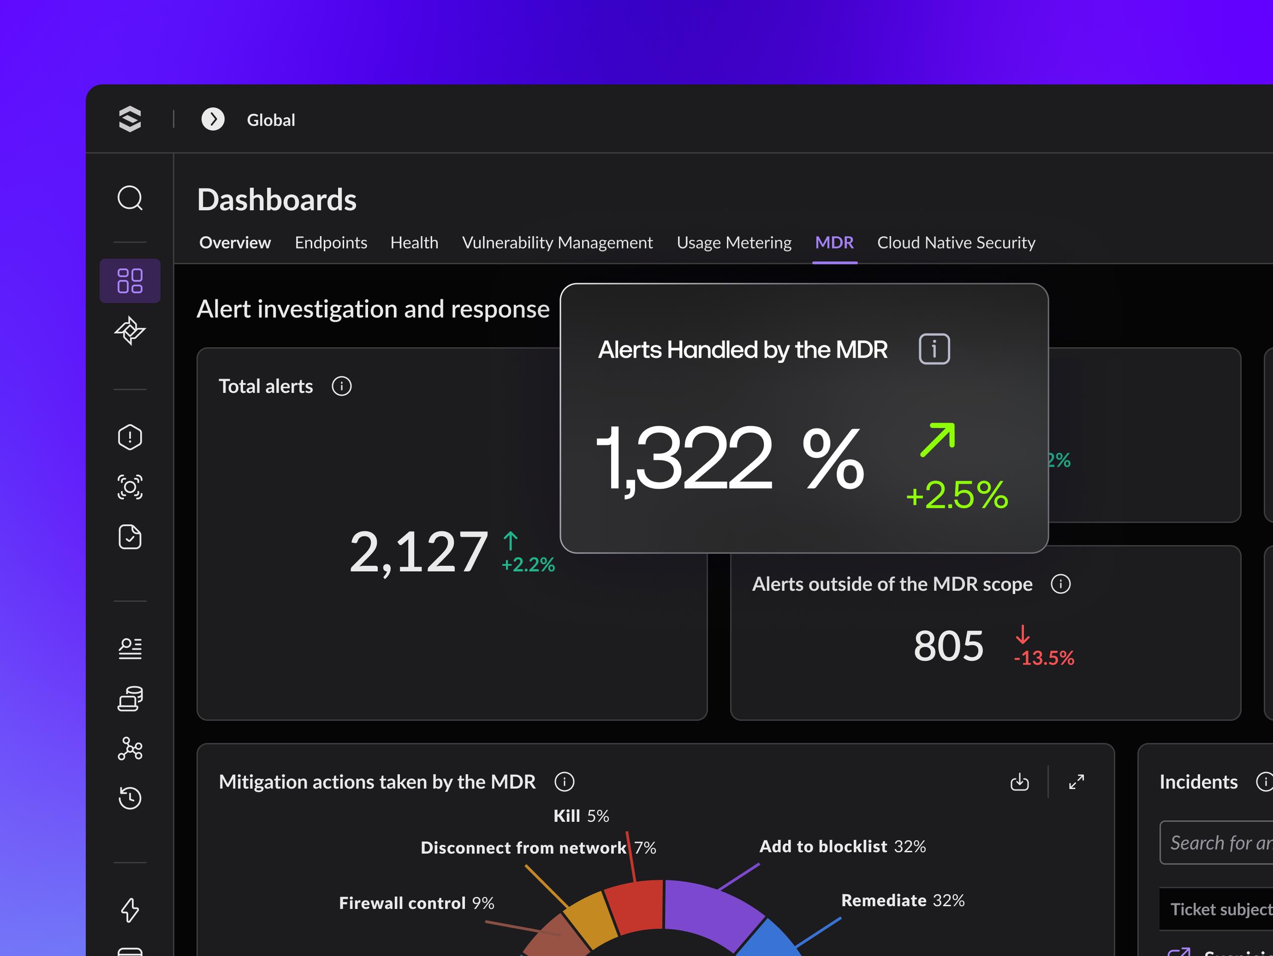Click info icon on Alerts Handled by the MDR
The height and width of the screenshot is (956, 1273).
click(934, 349)
